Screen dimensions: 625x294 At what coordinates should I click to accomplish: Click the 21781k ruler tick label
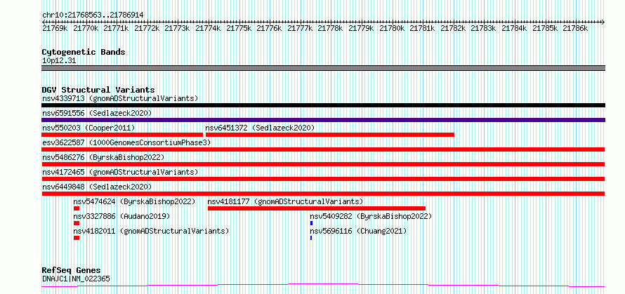[422, 28]
